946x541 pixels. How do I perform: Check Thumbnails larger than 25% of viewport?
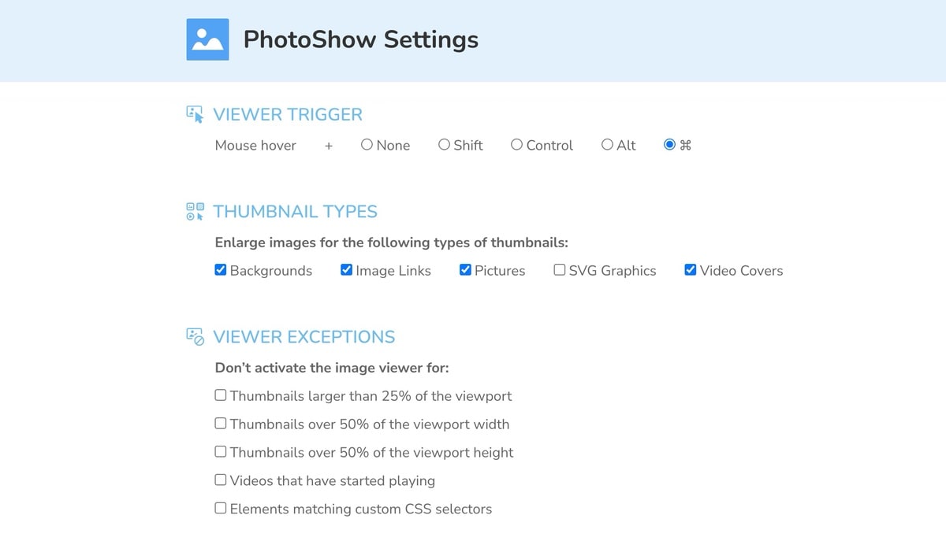coord(221,395)
